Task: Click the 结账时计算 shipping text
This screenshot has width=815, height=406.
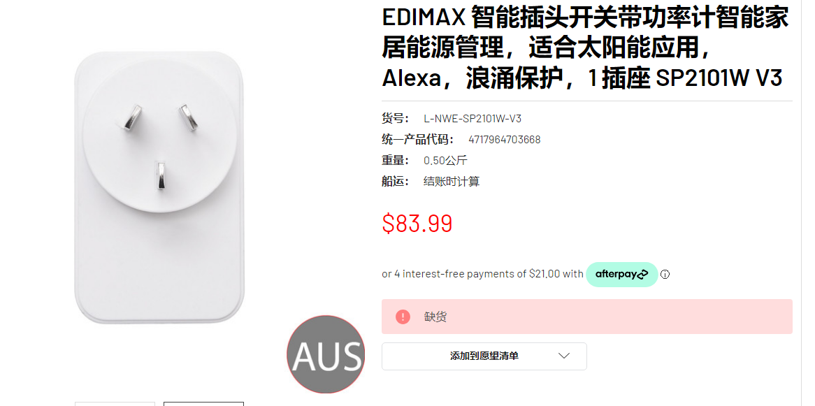Action: coord(452,182)
